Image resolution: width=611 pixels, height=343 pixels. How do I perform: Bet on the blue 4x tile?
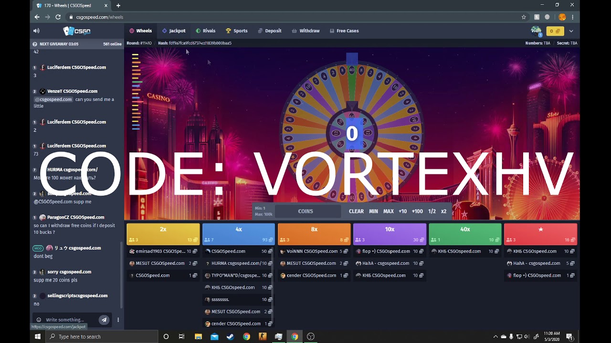239,234
